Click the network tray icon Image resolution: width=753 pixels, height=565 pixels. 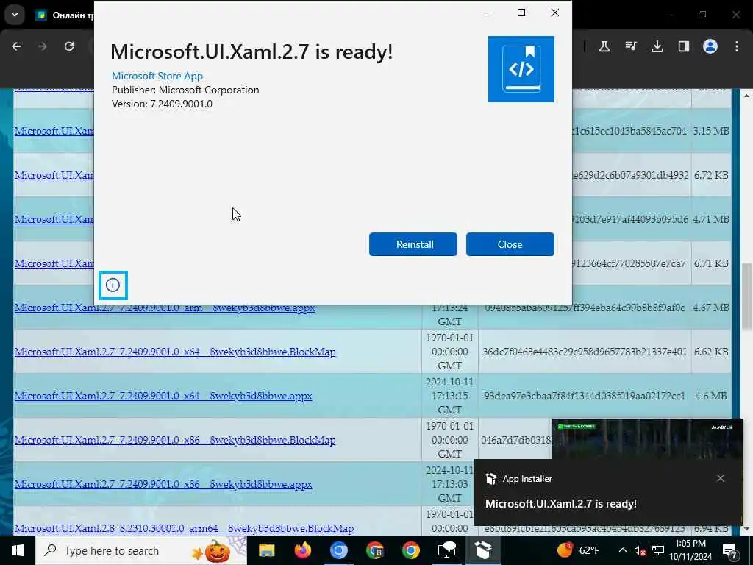[x=658, y=550]
